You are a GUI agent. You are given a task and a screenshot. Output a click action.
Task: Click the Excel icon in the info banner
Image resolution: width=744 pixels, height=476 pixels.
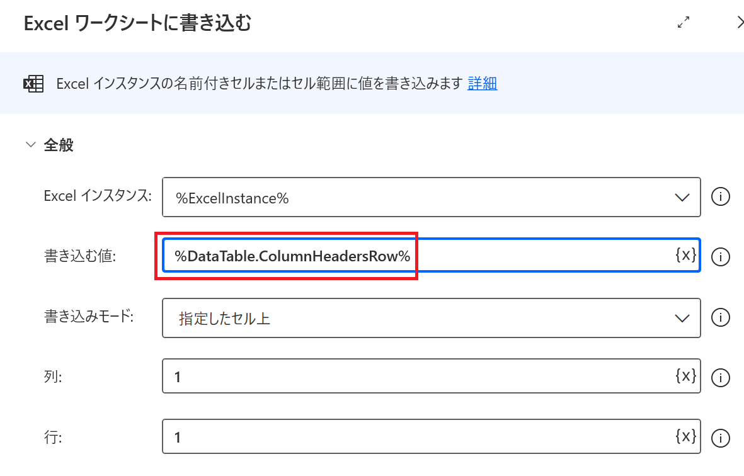coord(33,84)
